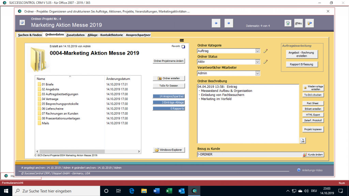Open Outlook from the taskbar
Viewport: 349px width, 196px height.
click(x=182, y=191)
